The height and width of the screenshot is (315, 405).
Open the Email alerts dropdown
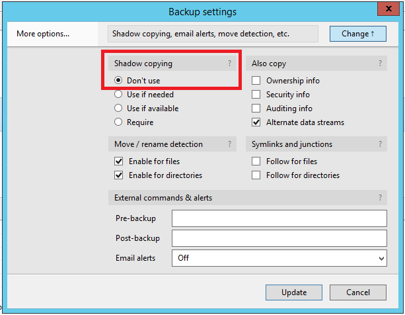tap(279, 258)
